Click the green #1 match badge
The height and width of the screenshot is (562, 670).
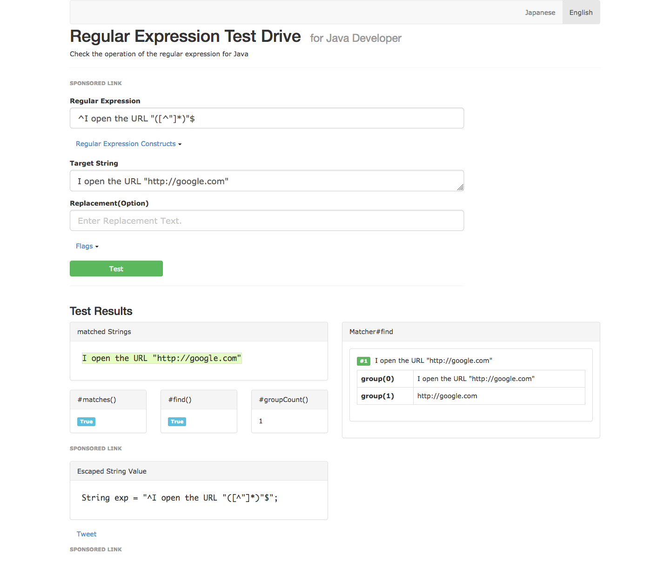point(363,361)
